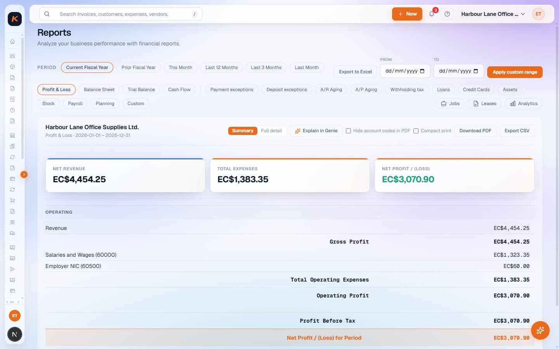Open the floating Genie sparkle assistant button
559x349 pixels.
[x=540, y=330]
